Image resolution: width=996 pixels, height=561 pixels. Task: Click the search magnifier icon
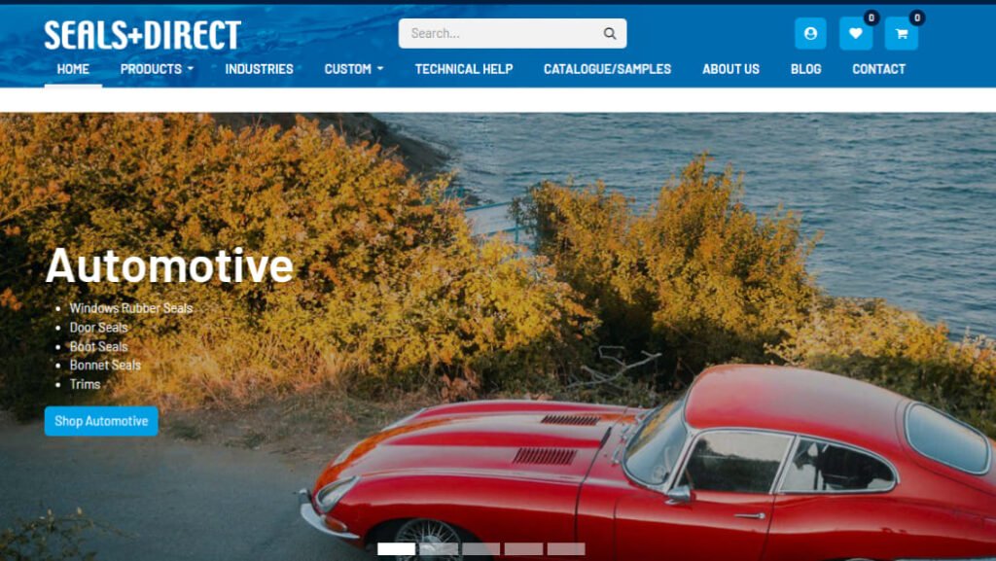point(610,34)
